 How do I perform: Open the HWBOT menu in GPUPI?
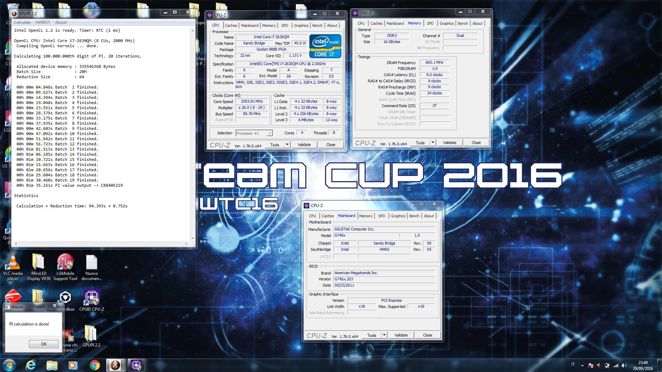click(x=43, y=22)
